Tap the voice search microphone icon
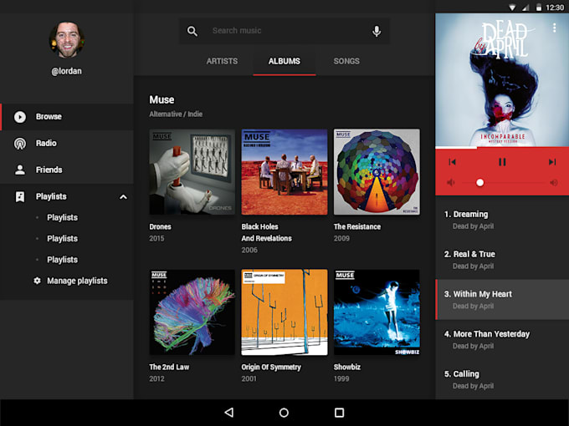This screenshot has width=569, height=426. (x=377, y=31)
